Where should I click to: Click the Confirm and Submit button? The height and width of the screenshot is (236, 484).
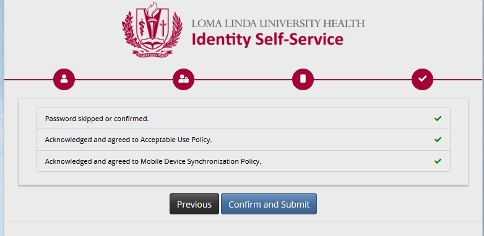click(269, 204)
